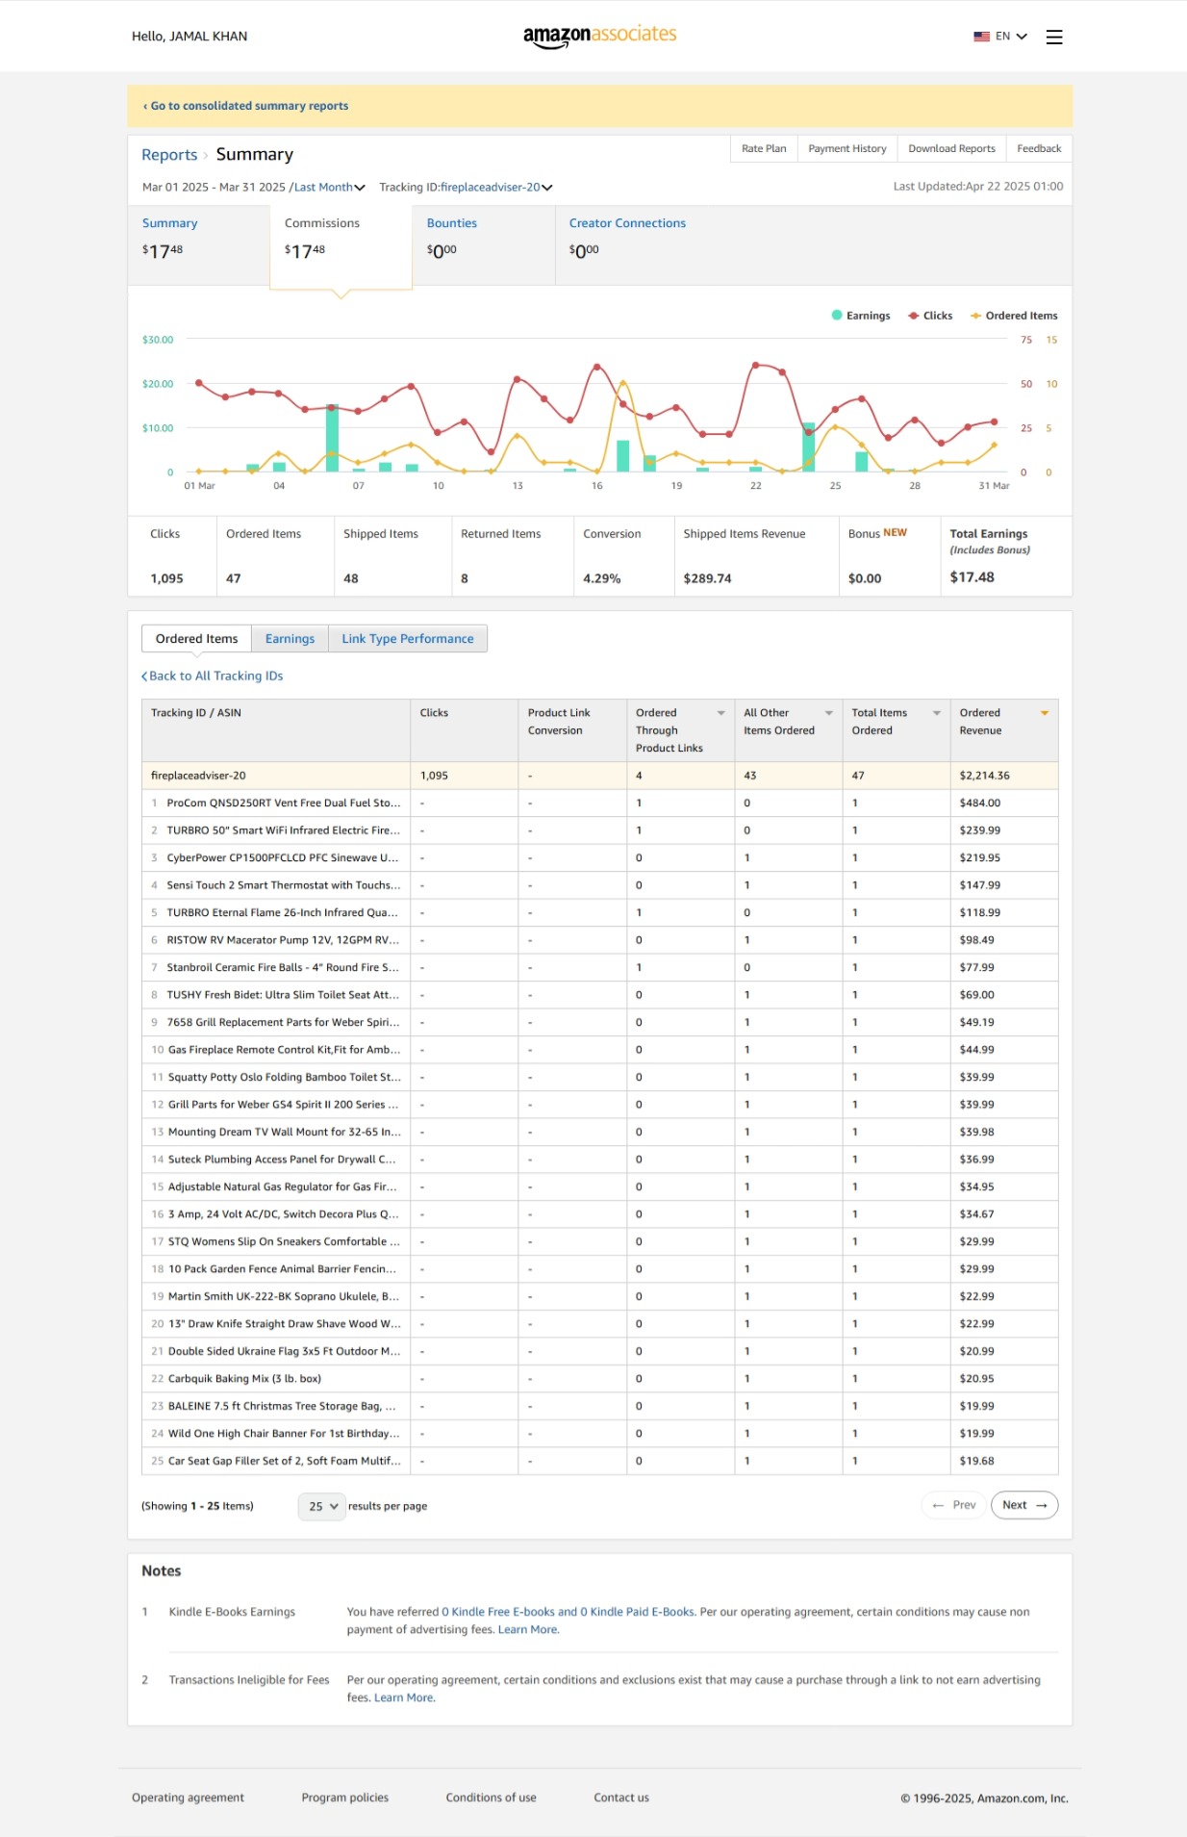
Task: Click the Shipped Items Revenue $289.74 value
Action: coord(707,578)
